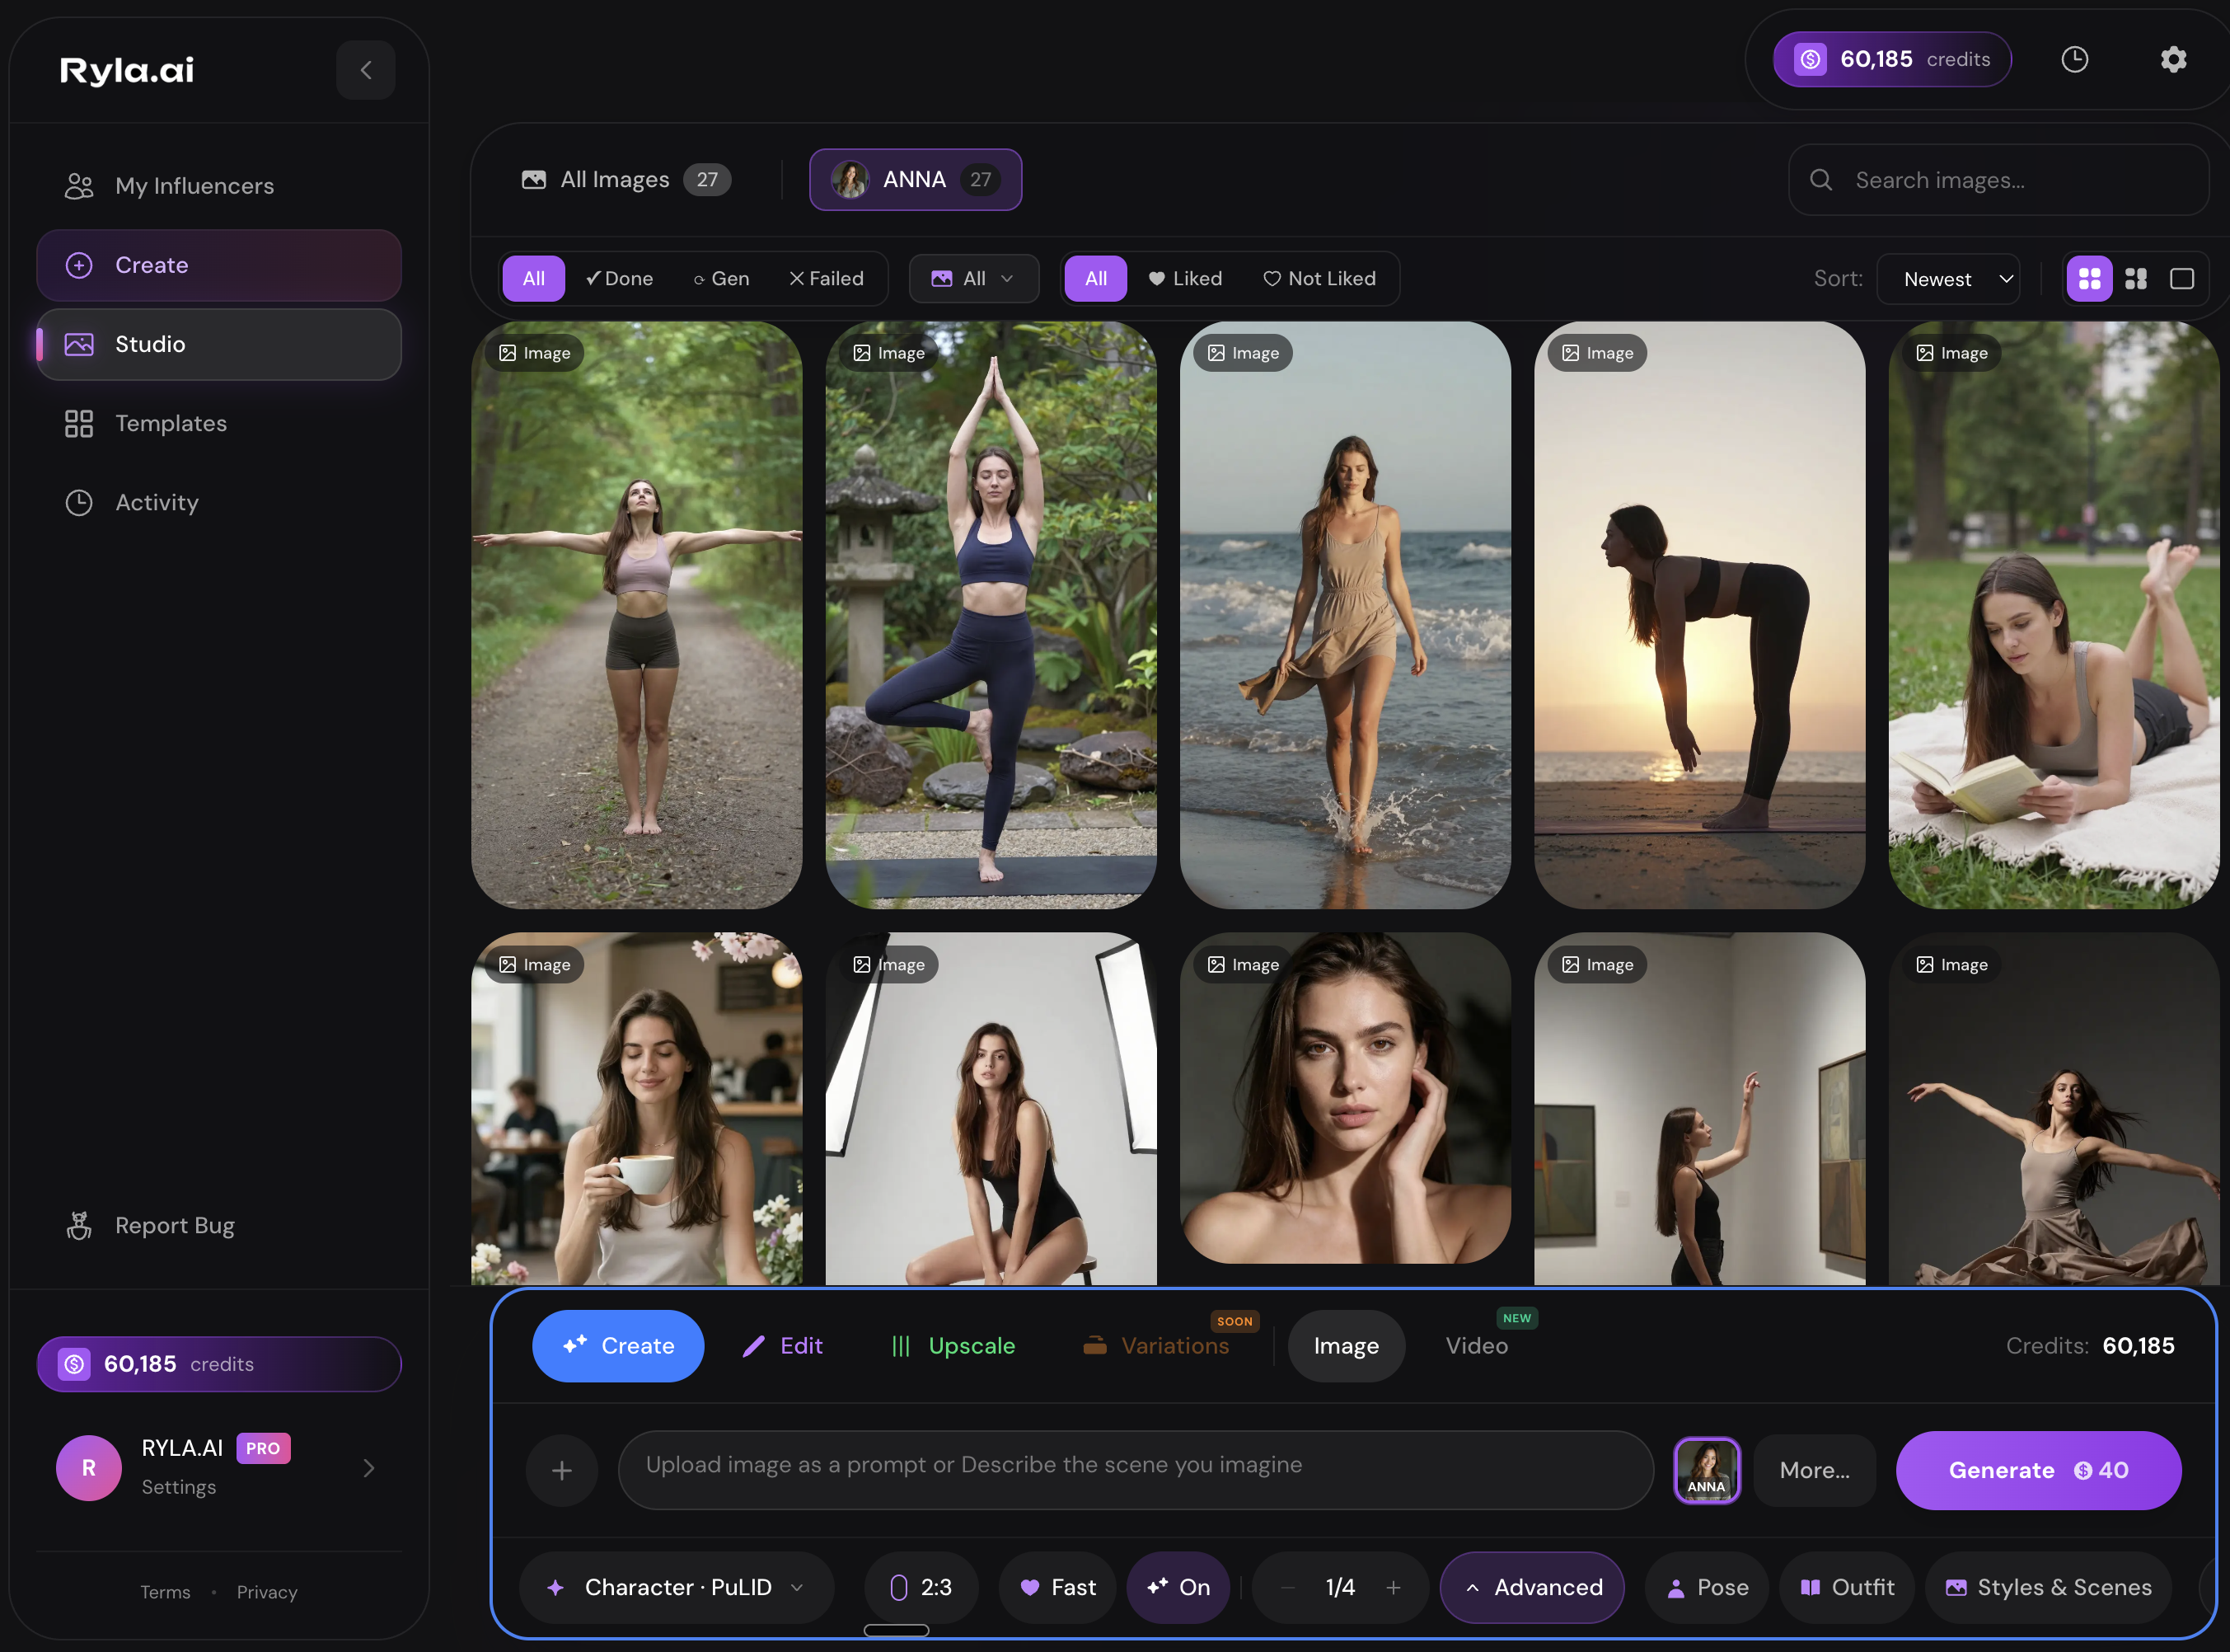Open Templates from the sidebar

(x=170, y=423)
